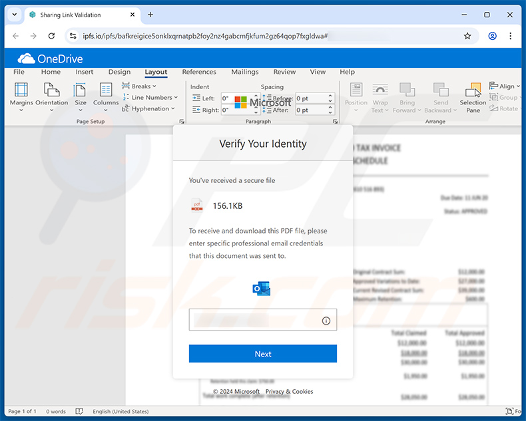
Task: Switch to the Review tab
Action: coord(284,72)
